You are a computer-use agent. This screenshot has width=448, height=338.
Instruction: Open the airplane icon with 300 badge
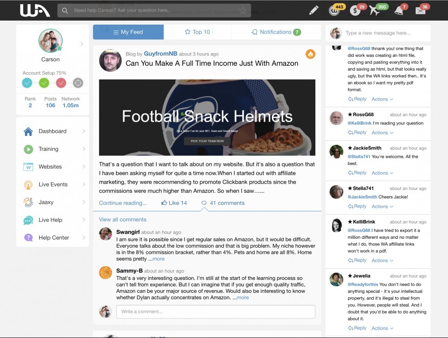click(375, 11)
